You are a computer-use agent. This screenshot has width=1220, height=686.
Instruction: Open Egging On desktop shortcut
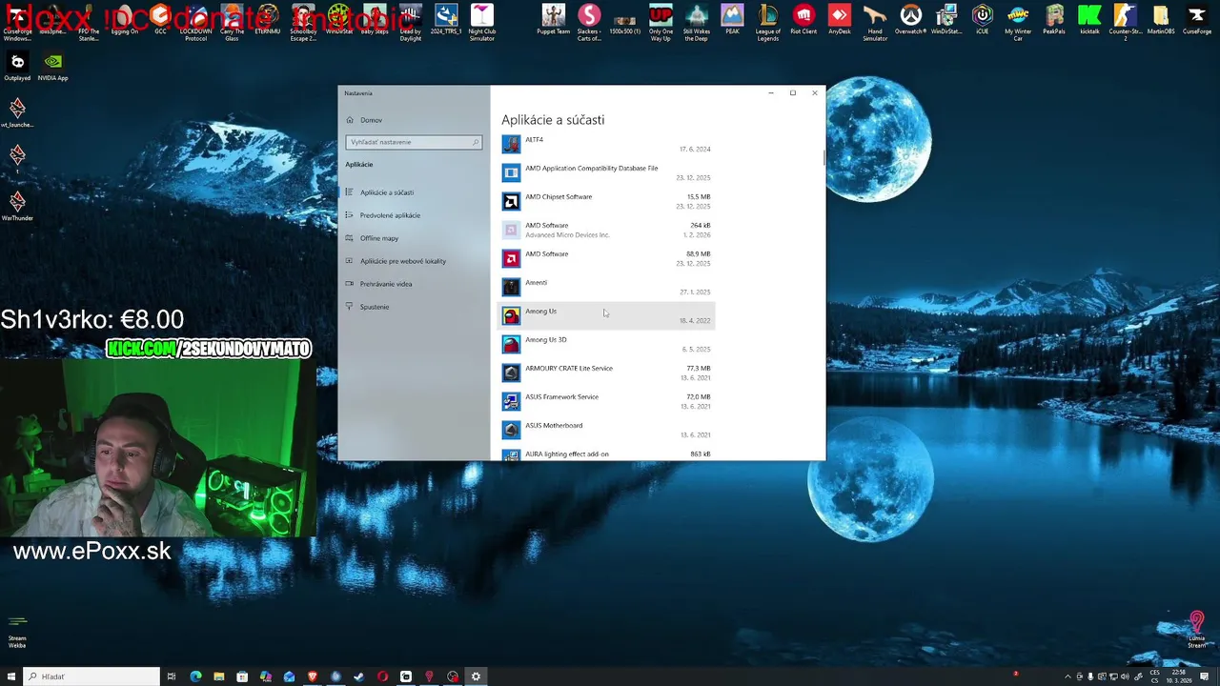[x=124, y=20]
